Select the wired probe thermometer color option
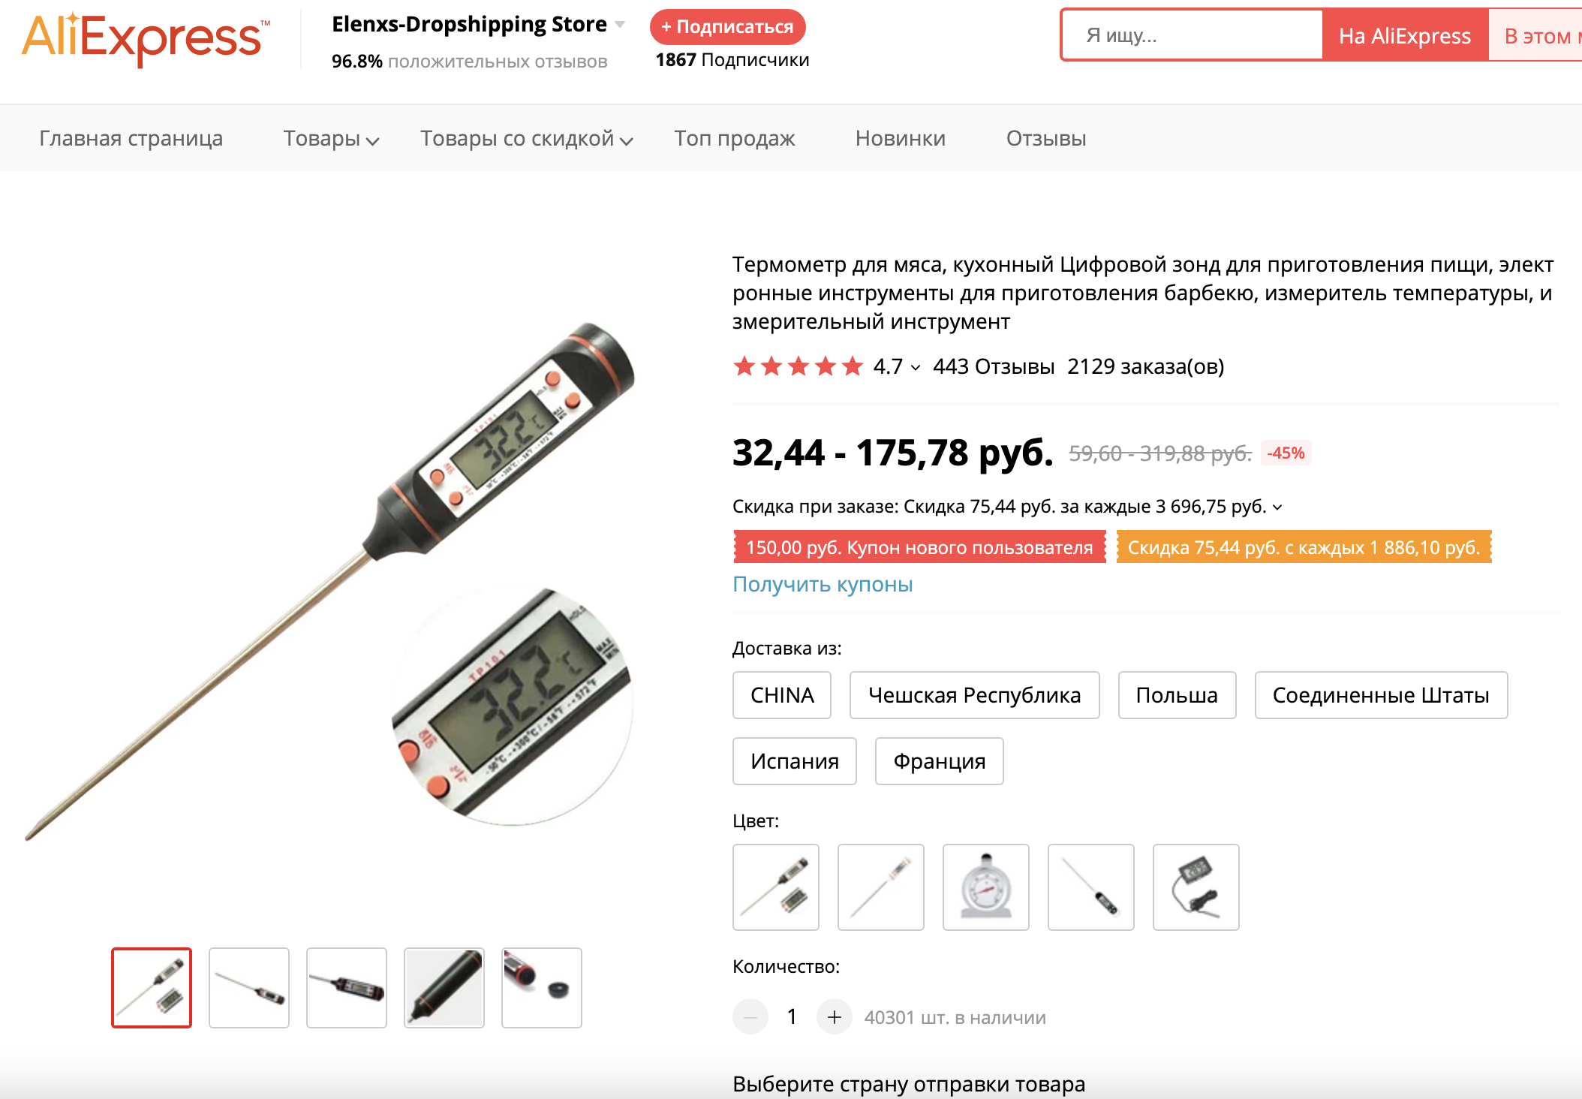1582x1099 pixels. coord(1196,887)
